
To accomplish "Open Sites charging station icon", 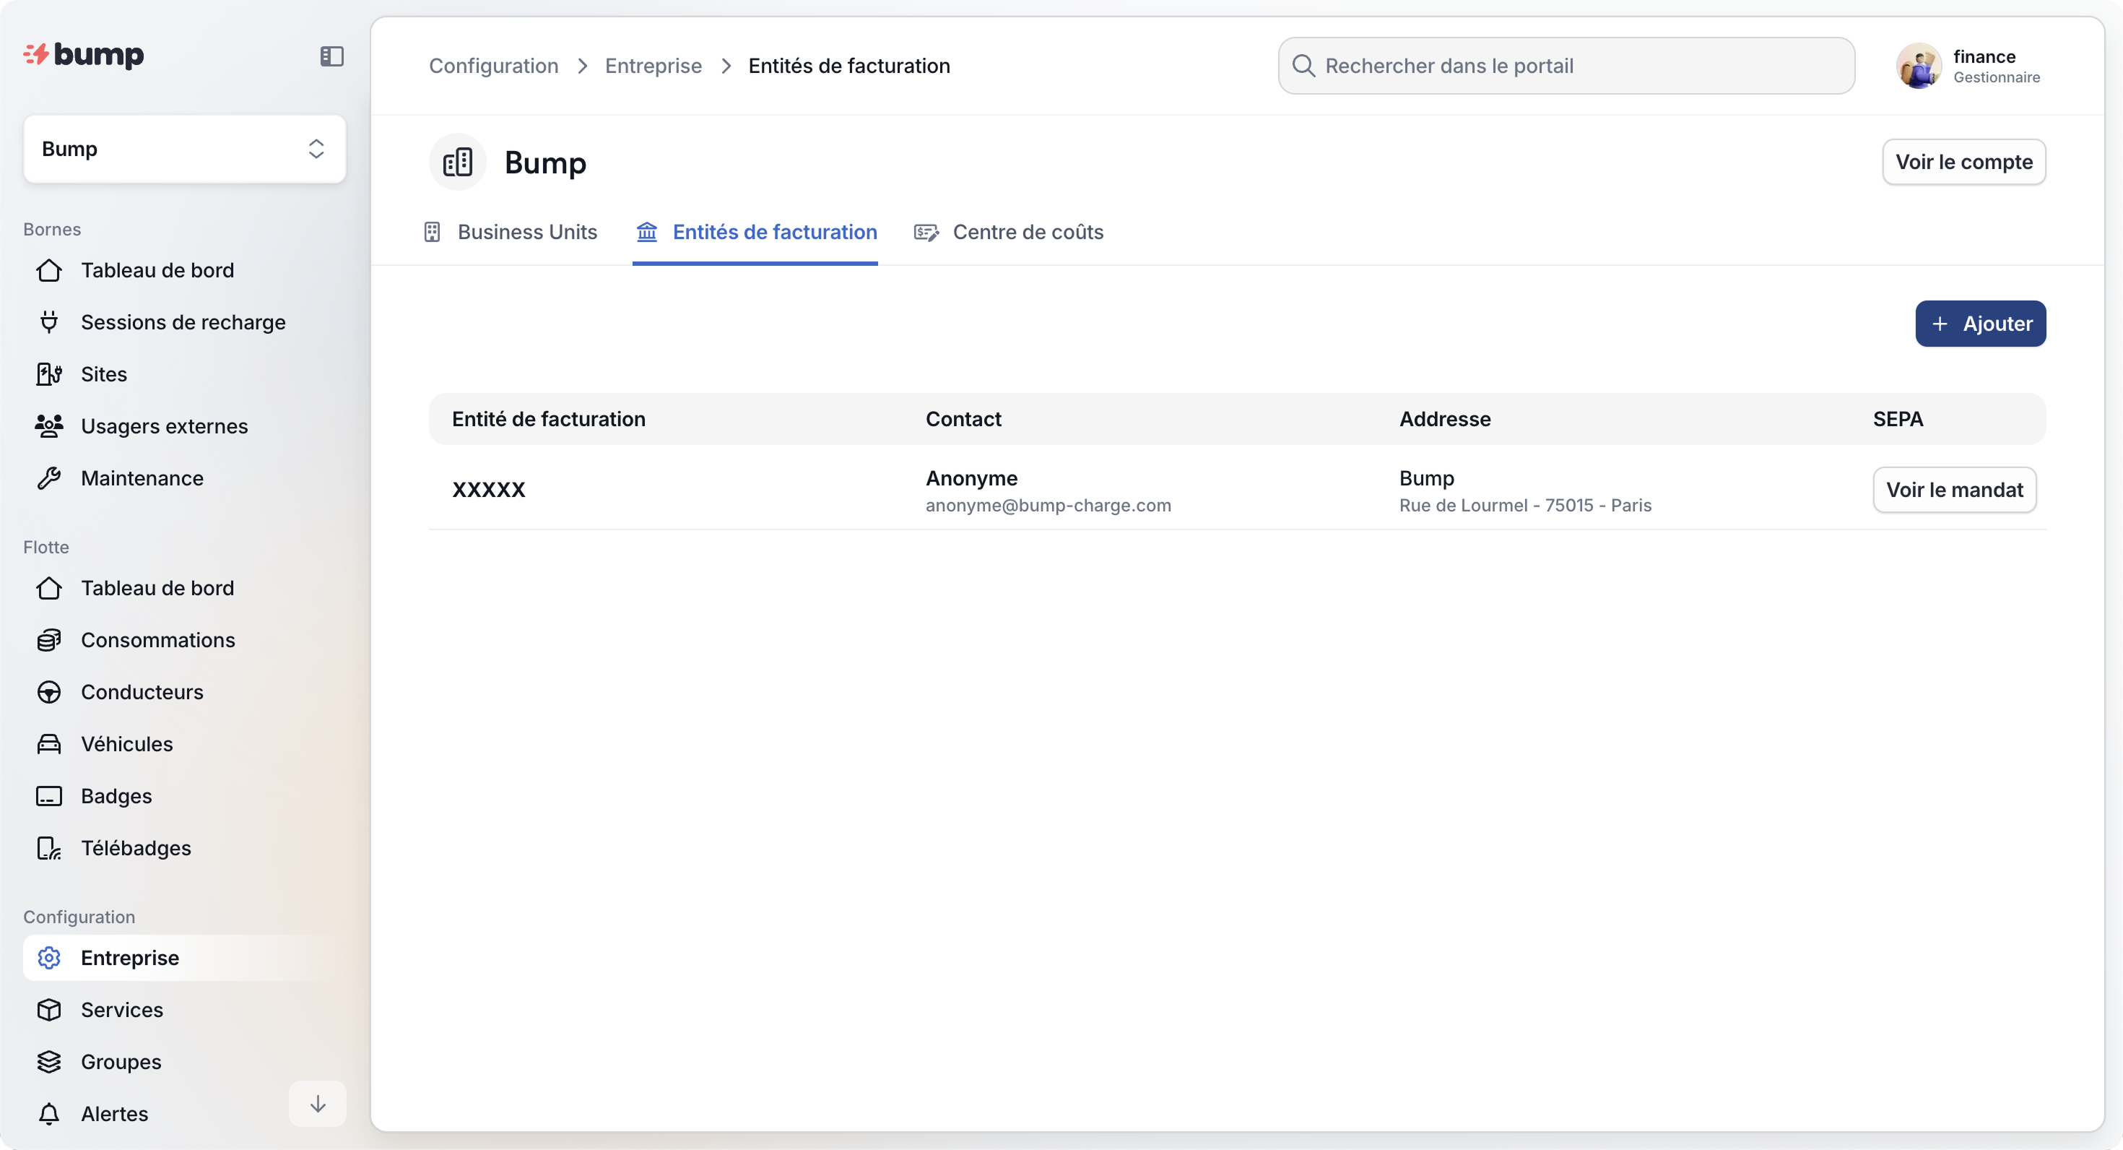I will (48, 374).
